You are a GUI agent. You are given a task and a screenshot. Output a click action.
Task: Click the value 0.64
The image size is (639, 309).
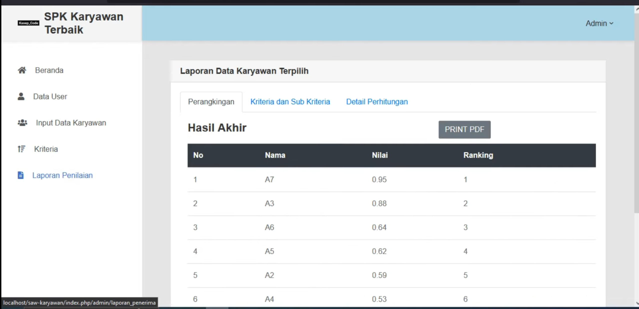(x=379, y=227)
